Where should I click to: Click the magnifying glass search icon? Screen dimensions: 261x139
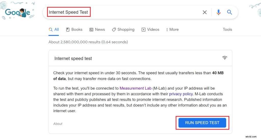click(x=230, y=12)
